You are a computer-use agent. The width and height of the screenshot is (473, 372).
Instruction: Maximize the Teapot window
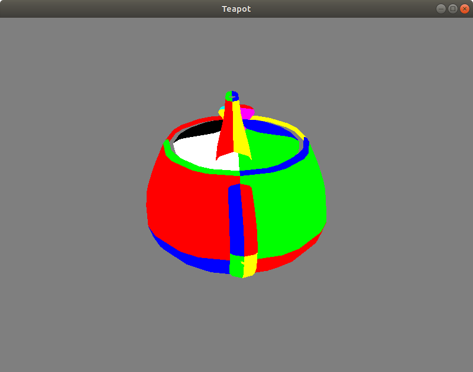coord(453,9)
